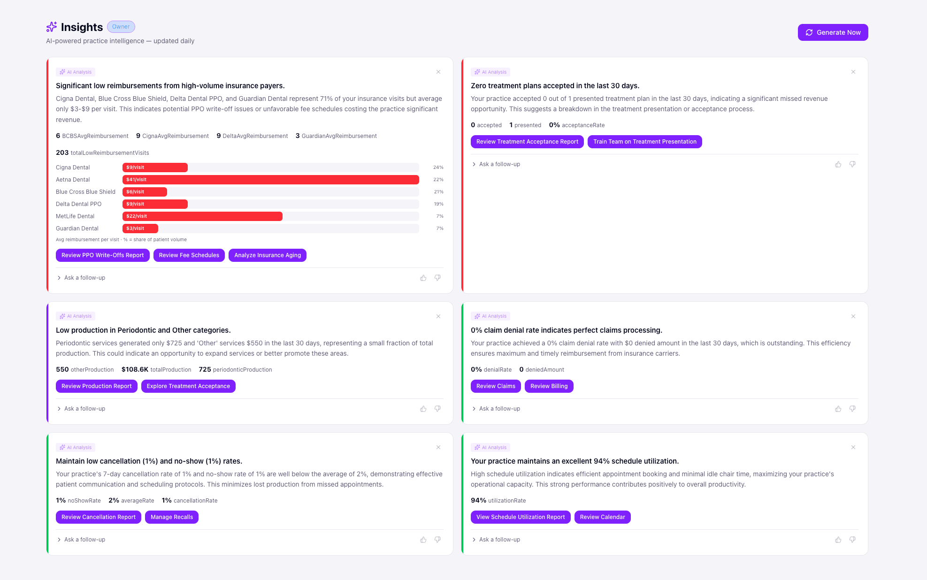Expand Ask a follow-up under low reimbursements
Image resolution: width=927 pixels, height=580 pixels.
click(81, 278)
